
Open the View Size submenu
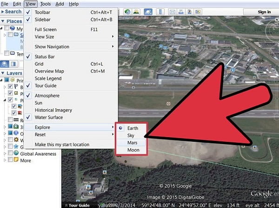click(x=71, y=37)
